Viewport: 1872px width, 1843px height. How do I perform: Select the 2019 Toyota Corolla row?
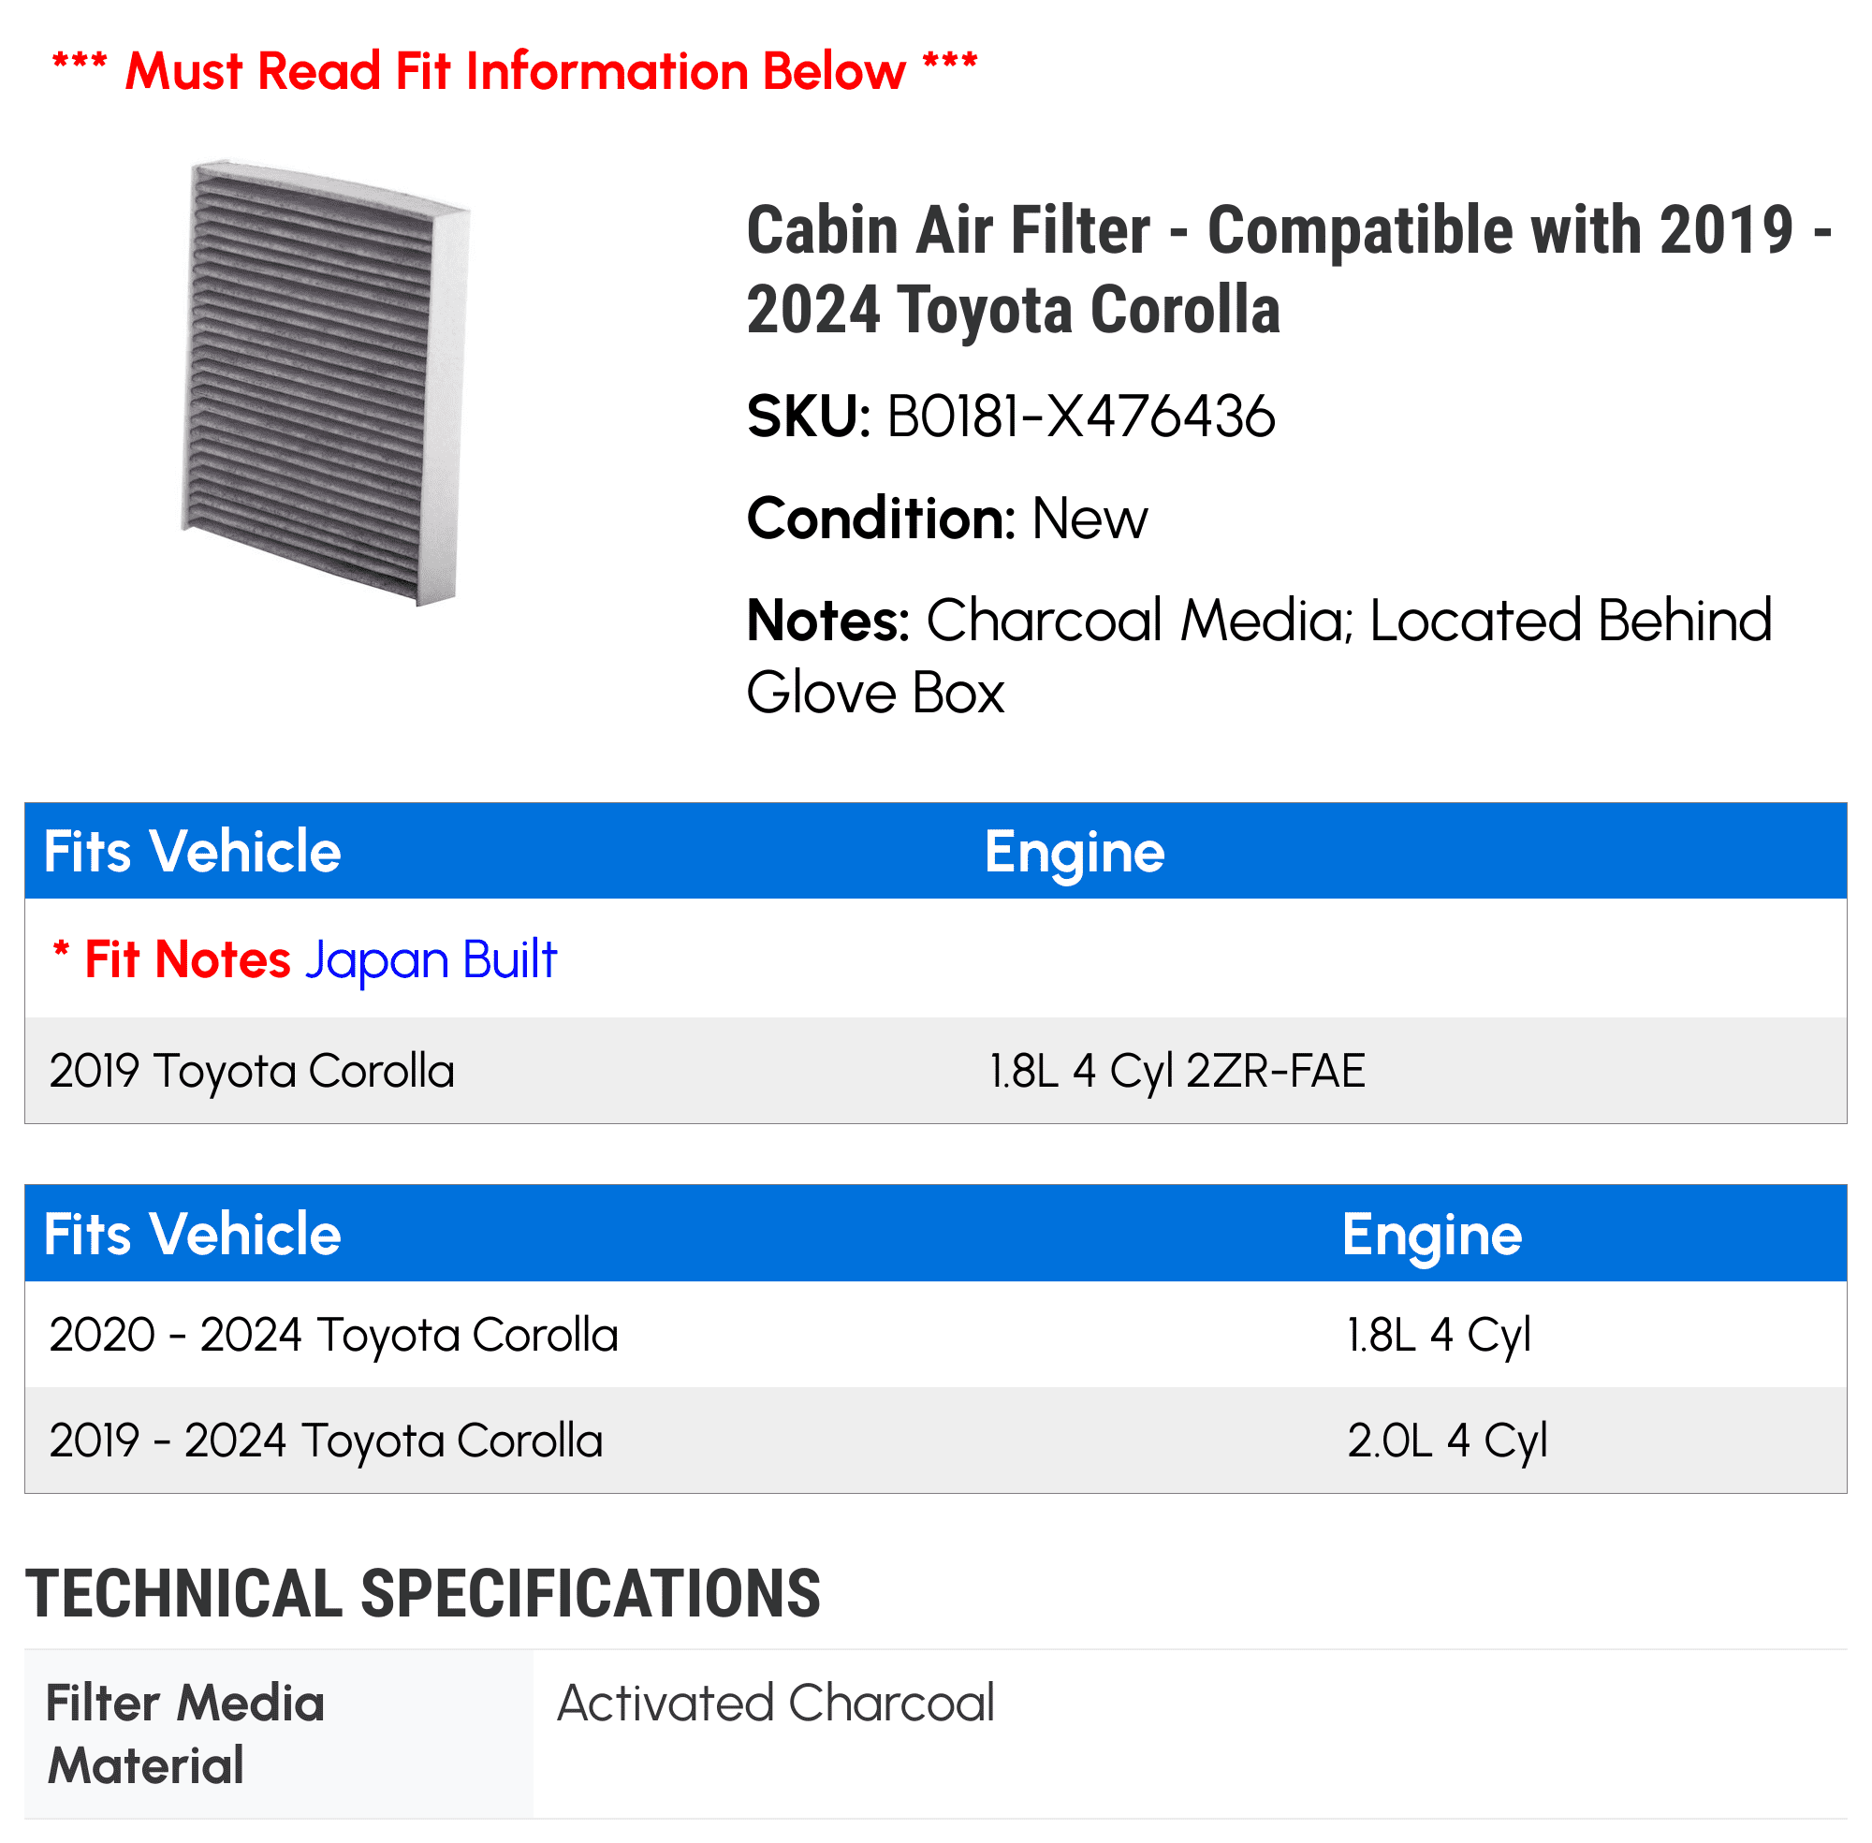click(x=935, y=1071)
